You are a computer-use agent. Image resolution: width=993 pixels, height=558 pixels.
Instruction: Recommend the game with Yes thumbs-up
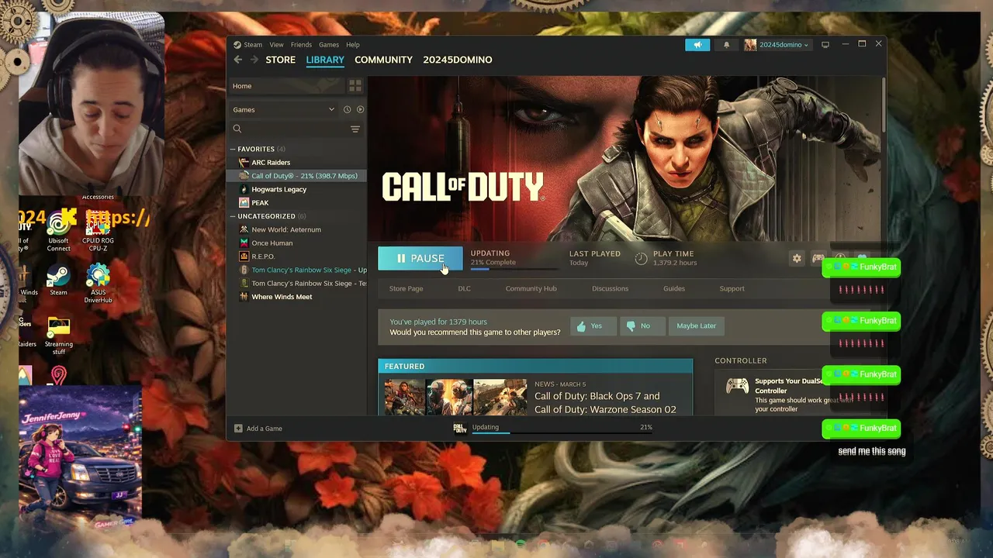click(593, 325)
